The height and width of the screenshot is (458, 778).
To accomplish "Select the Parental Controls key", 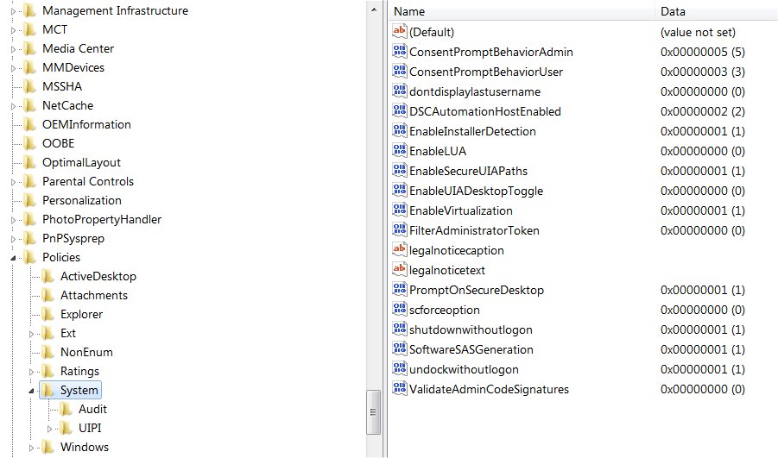I will 87,181.
